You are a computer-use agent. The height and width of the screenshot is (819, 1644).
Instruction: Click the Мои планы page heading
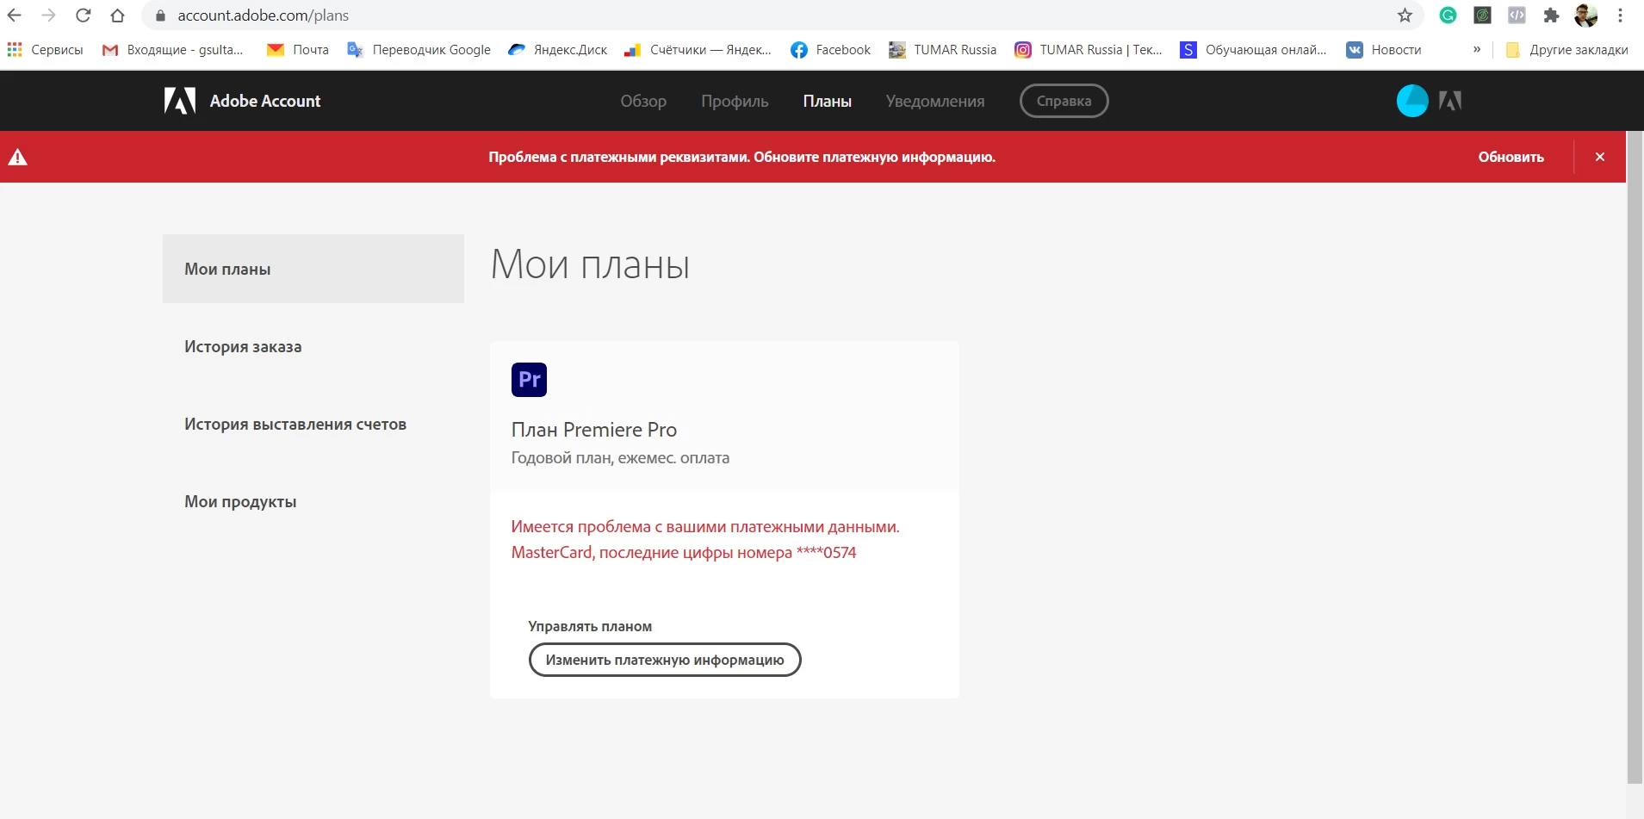[590, 264]
